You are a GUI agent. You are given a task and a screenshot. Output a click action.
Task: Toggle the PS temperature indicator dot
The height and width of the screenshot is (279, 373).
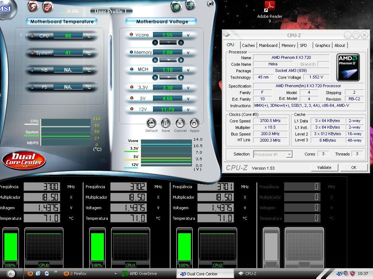[32, 87]
